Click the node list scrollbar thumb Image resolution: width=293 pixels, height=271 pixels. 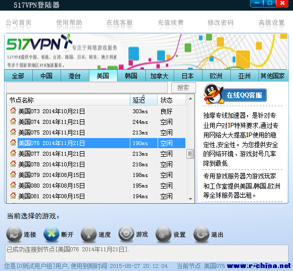tap(190, 154)
